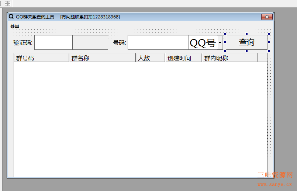Sort by the 群号码 column header
The width and height of the screenshot is (297, 191).
coord(41,58)
